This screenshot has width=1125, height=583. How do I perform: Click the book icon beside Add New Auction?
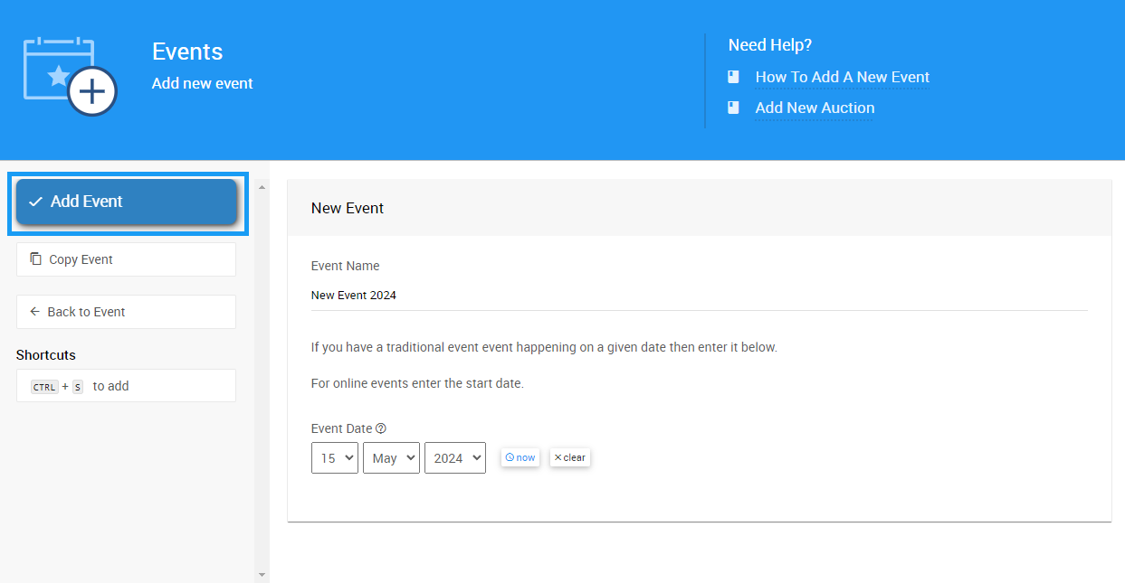click(734, 108)
